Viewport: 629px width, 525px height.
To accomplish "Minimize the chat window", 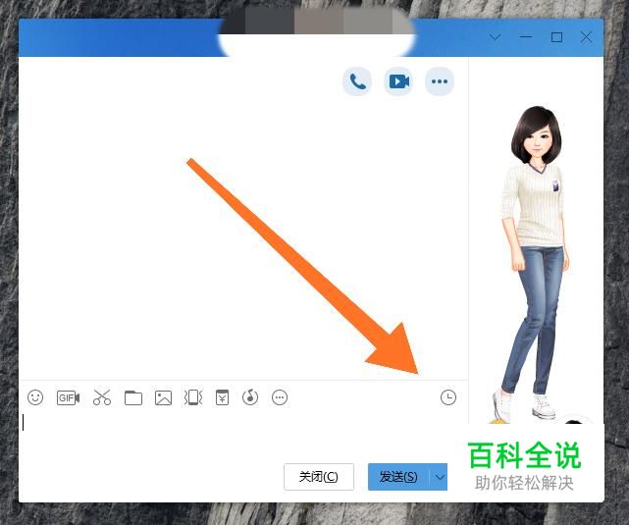I will (526, 37).
